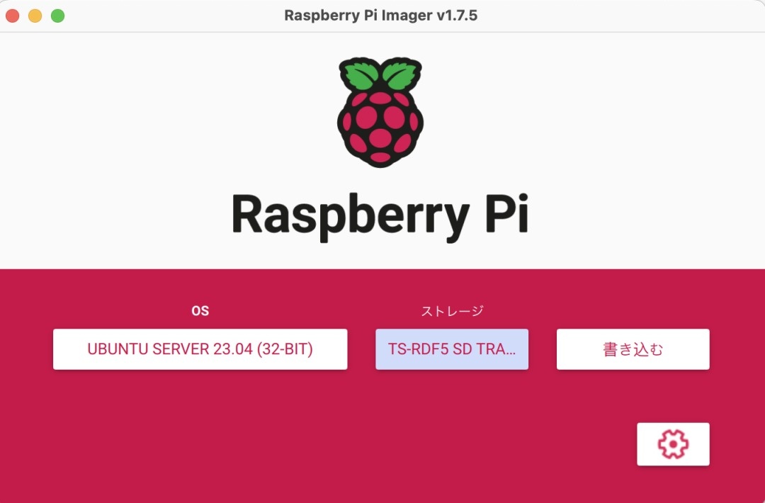Maximize the window using the green button

pos(57,16)
